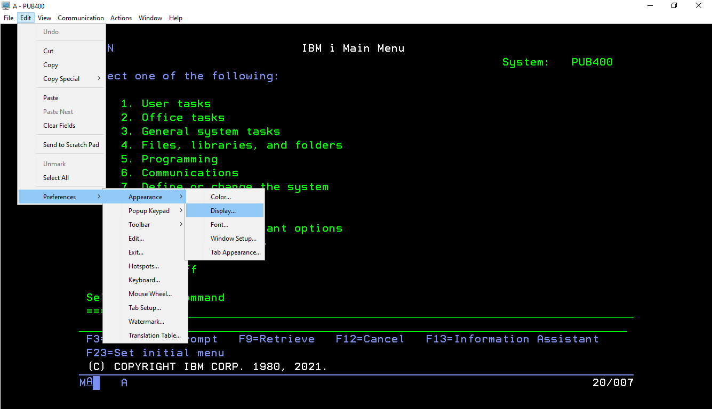This screenshot has height=409, width=712.
Task: Open Font... appearance settings
Action: pyautogui.click(x=225, y=225)
